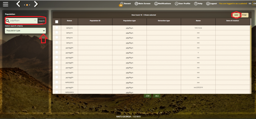Check the test22052019 row checkbox
The width and height of the screenshot is (256, 119).
coord(57,87)
